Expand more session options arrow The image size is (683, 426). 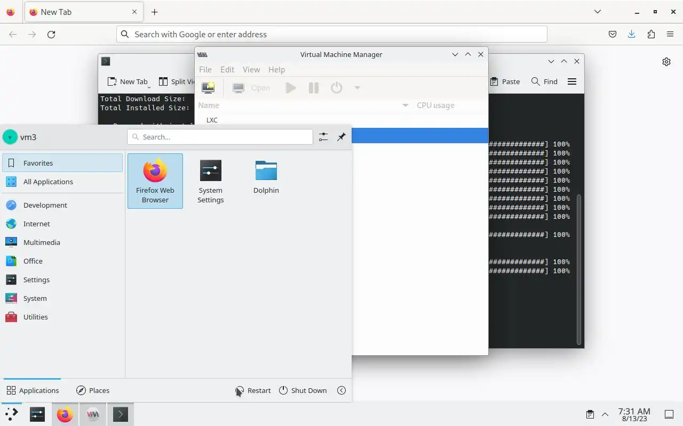coord(341,390)
